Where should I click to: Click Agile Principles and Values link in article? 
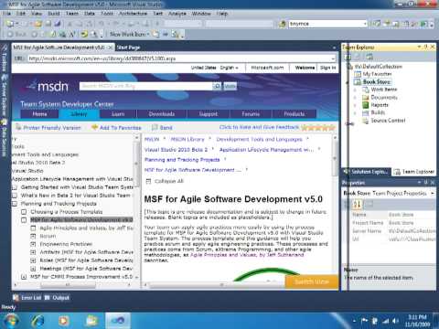click(x=247, y=255)
